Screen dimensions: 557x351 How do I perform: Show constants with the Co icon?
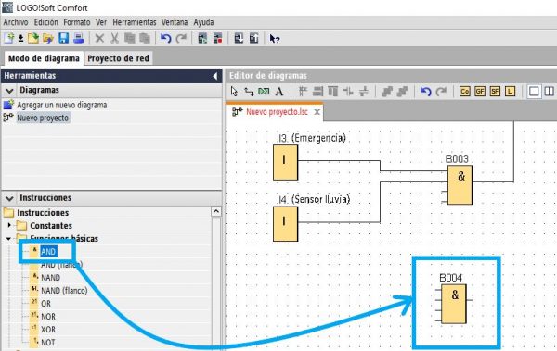coord(465,92)
